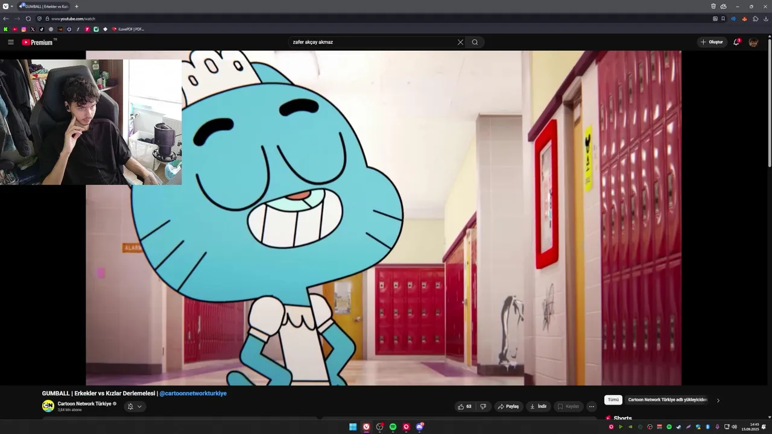Open YouTube notifications bell
This screenshot has width=772, height=434.
click(736, 42)
